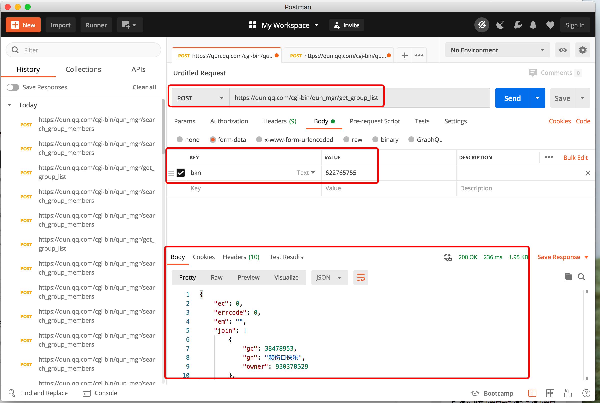600x403 pixels.
Task: Open a new request tab with plus
Action: pos(405,55)
